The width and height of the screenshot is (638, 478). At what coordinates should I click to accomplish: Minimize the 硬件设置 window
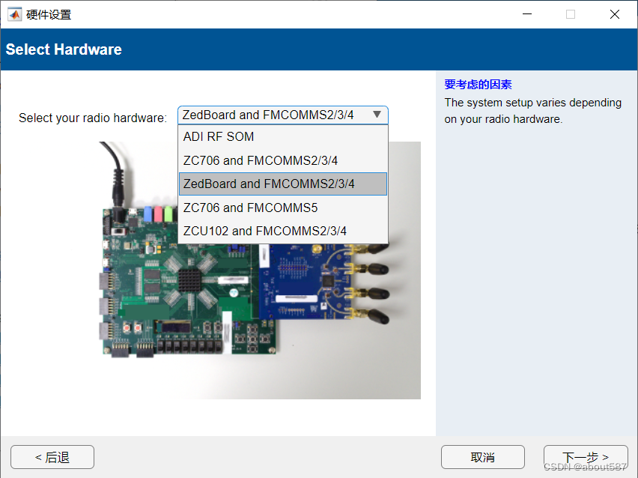click(527, 14)
